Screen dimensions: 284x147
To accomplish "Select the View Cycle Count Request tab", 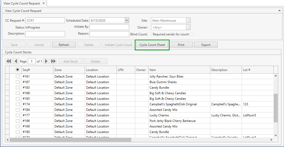I will point(22,3).
